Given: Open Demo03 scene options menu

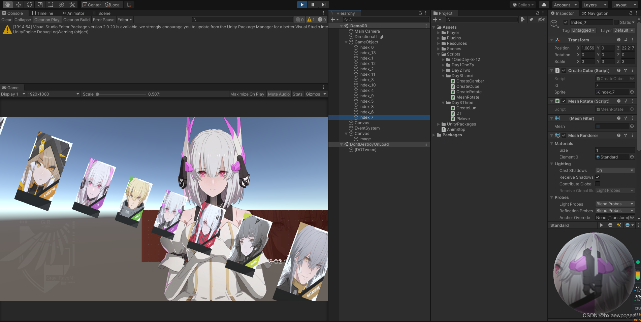Looking at the screenshot, I should tap(426, 26).
